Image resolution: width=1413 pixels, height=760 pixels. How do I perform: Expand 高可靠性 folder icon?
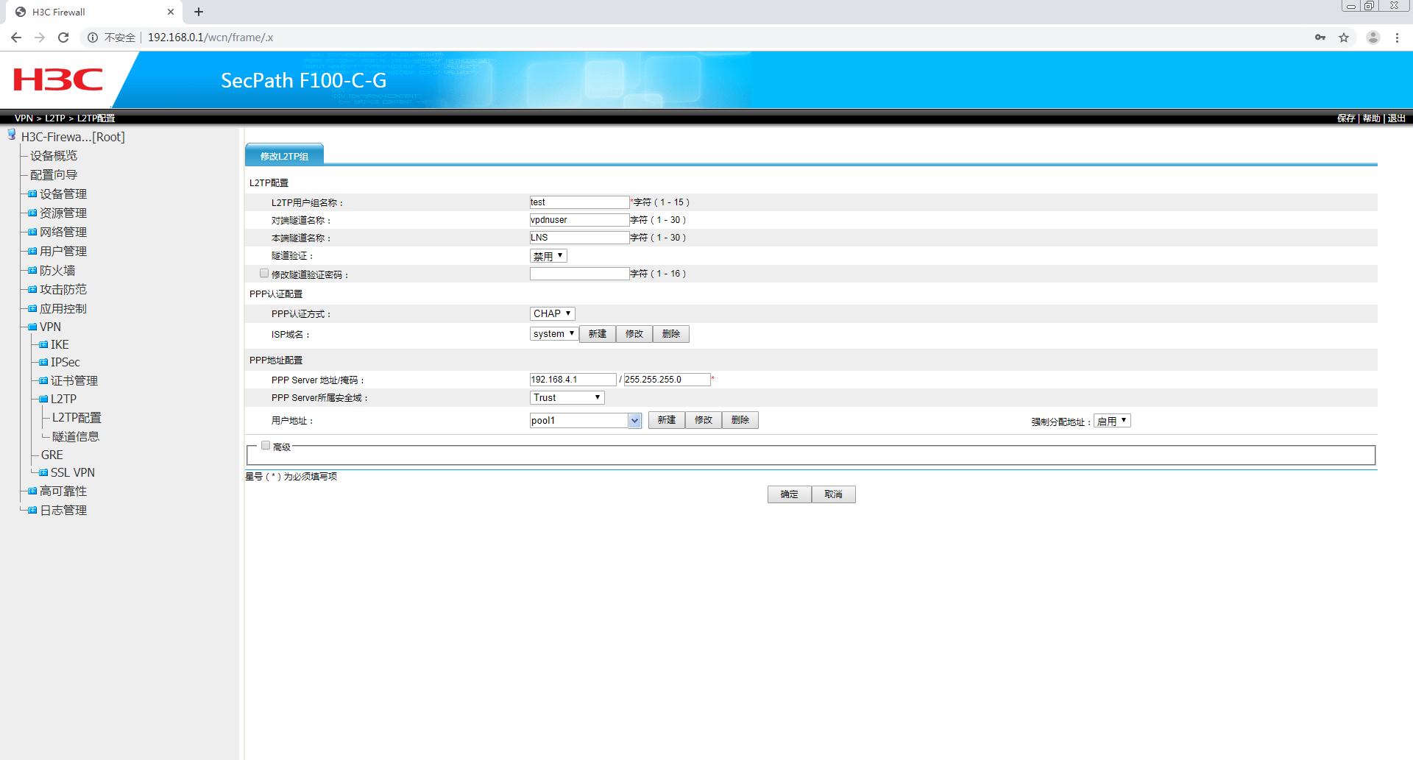click(32, 491)
